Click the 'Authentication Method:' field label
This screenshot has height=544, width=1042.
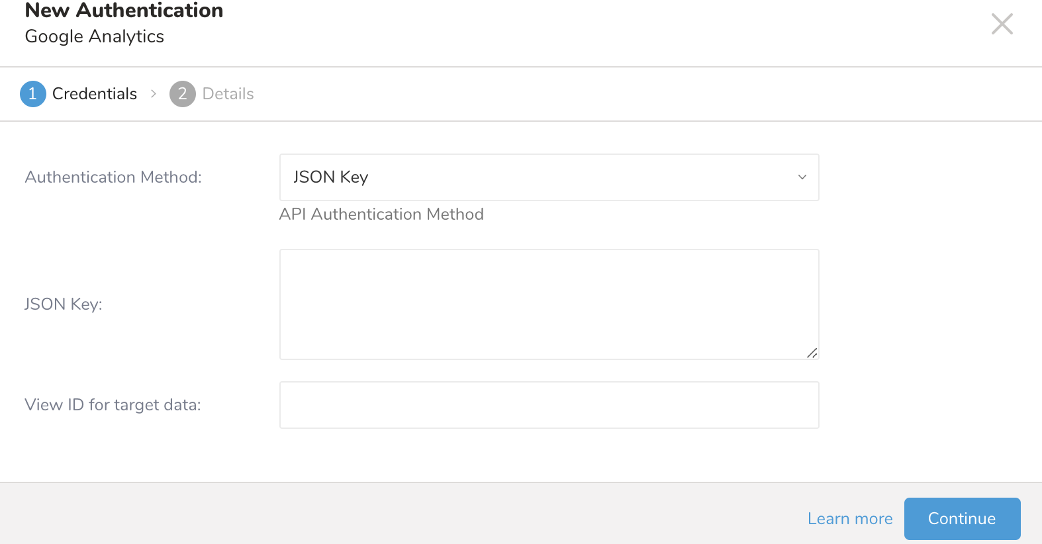(113, 177)
